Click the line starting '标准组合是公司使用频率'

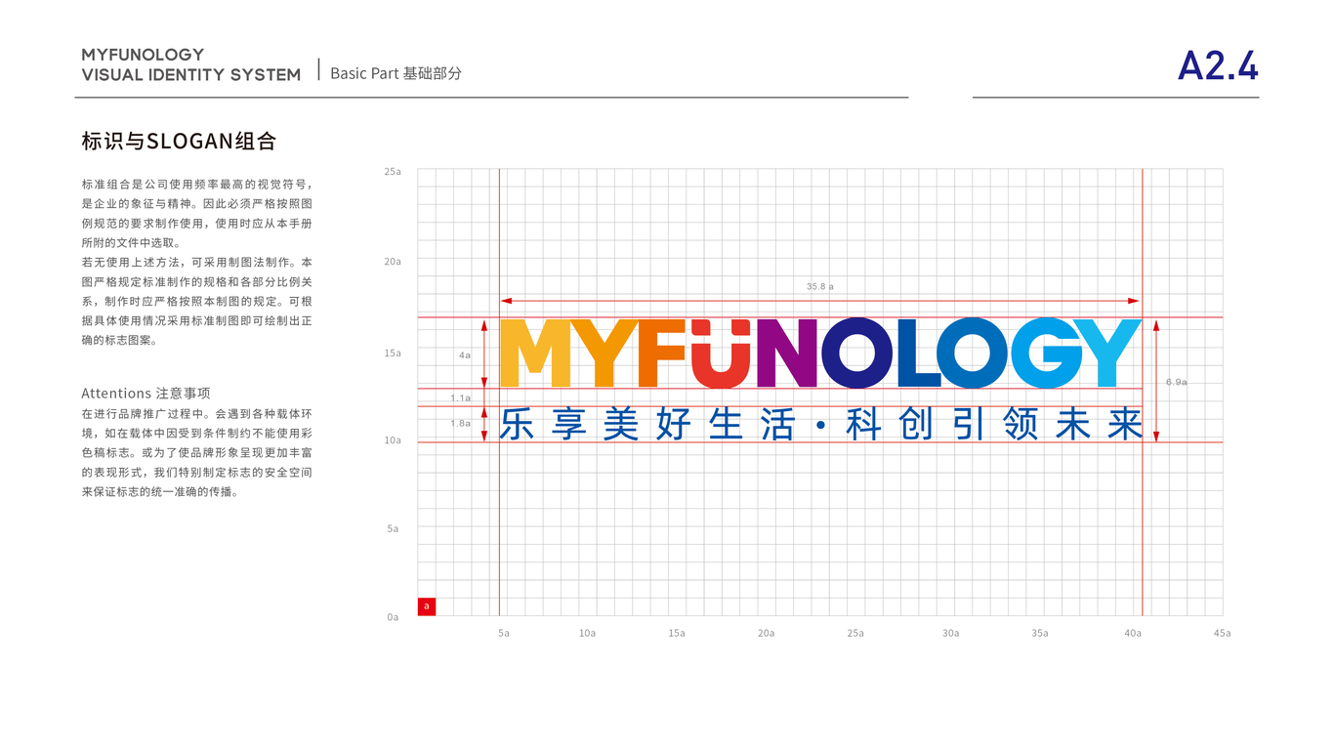tap(197, 184)
